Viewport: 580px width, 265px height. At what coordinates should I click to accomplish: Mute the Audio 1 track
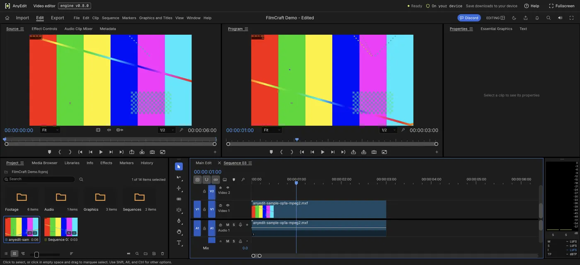(x=227, y=225)
